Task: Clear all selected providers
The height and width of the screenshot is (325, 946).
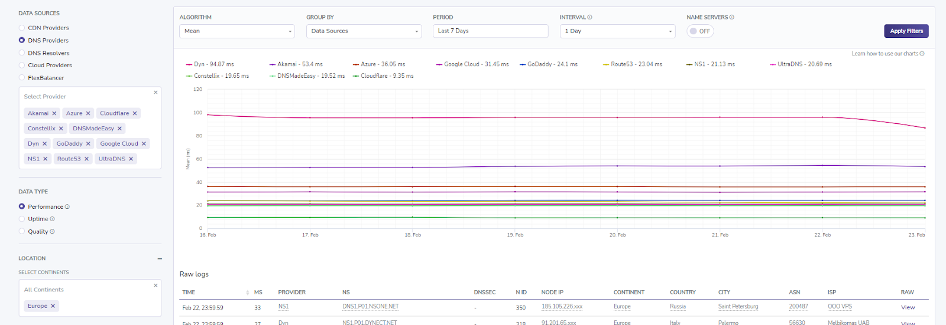Action: [155, 92]
